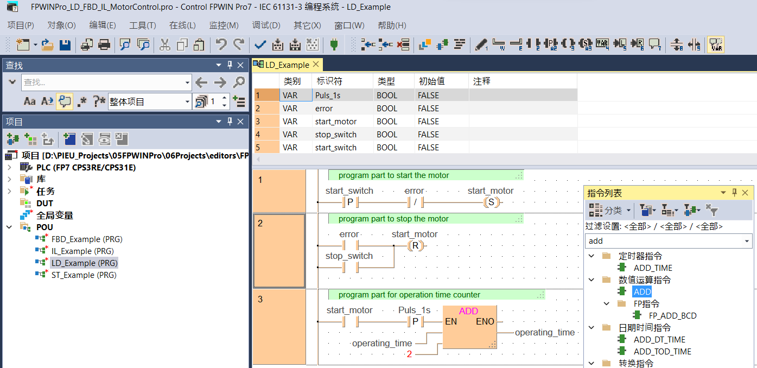Select the pencil draw-line tool icon
The image size is (757, 368).
(480, 45)
